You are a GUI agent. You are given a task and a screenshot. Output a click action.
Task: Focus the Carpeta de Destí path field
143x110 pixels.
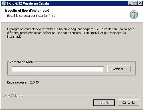(58, 69)
